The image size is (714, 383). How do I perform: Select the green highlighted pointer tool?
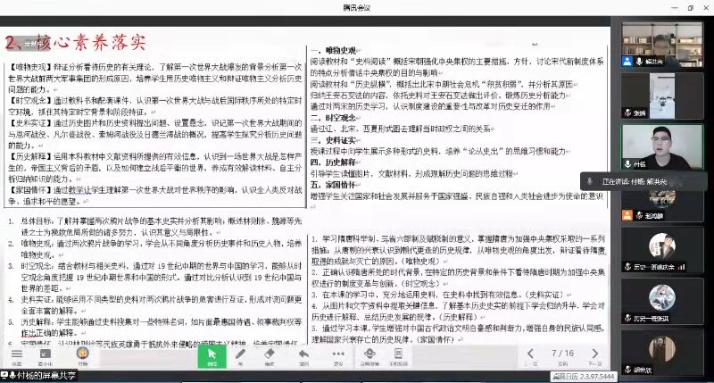212,355
